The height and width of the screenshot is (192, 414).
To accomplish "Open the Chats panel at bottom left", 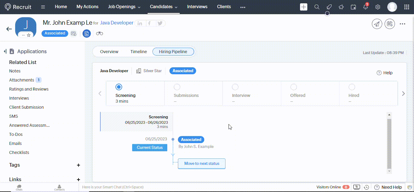I will coord(19,187).
